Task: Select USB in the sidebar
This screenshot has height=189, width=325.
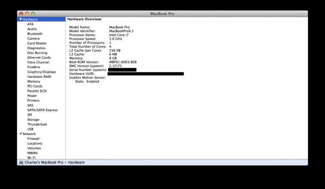Action: coord(30,129)
